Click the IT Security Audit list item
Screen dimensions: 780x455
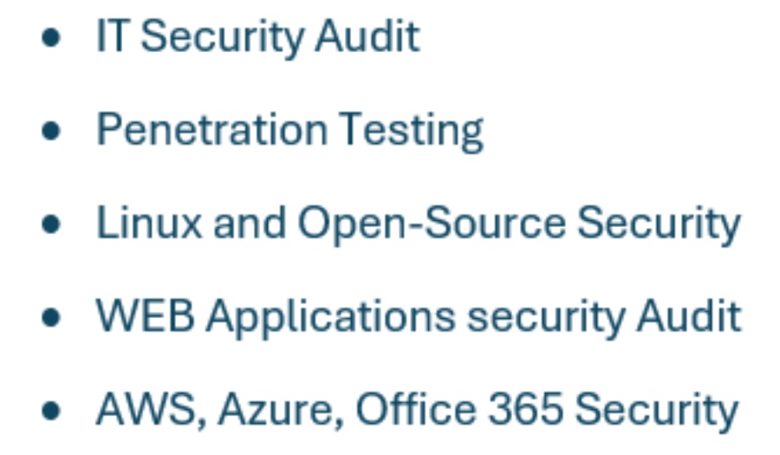pyautogui.click(x=257, y=38)
